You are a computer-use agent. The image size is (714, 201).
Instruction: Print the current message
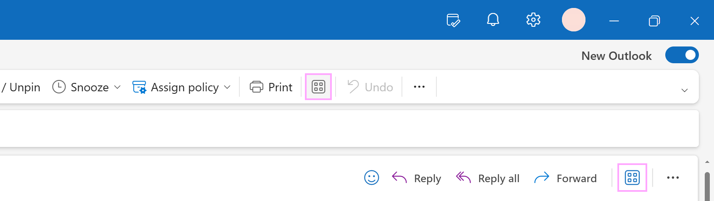[271, 87]
